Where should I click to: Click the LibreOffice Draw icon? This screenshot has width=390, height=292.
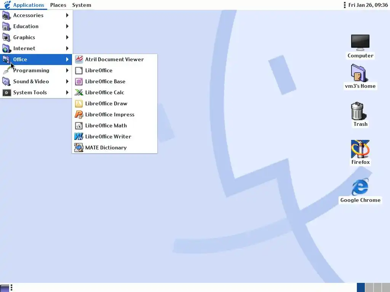tap(79, 103)
